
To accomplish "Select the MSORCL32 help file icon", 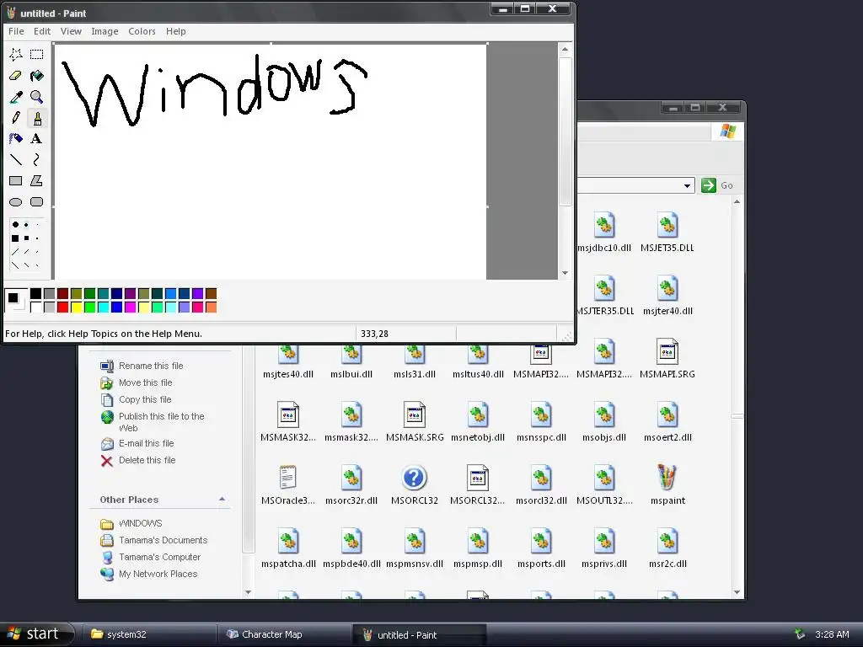I will [x=414, y=478].
